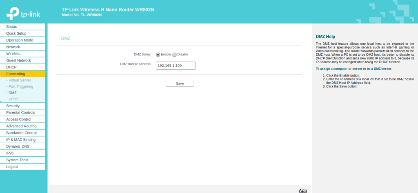
Task: Click Logout in the sidebar
Action: 12,167
